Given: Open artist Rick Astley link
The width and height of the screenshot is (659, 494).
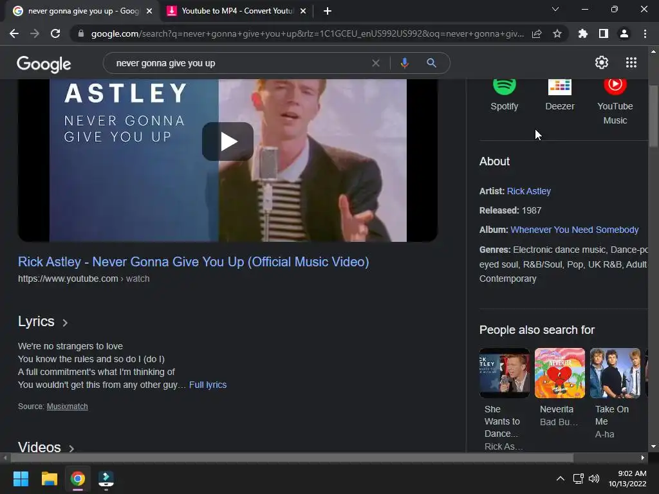Looking at the screenshot, I should click(529, 191).
